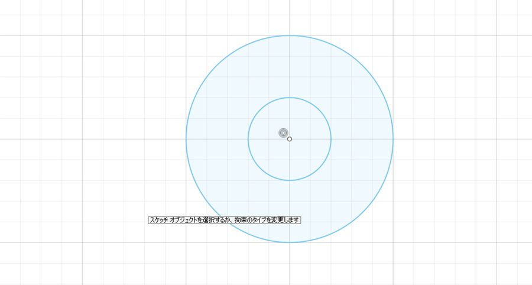Click the tooltip text beginning スケッチ オブジェクトを選択するか

click(x=224, y=220)
